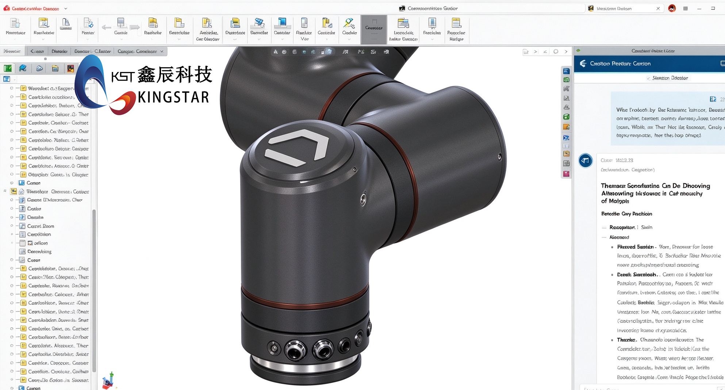The width and height of the screenshot is (725, 390).
Task: Click the grey left arrow in the ribbon
Action: [106, 27]
